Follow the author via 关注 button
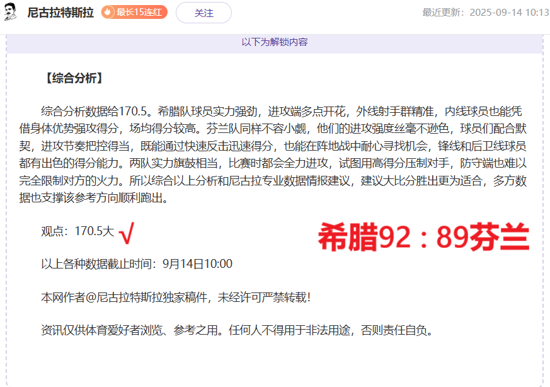 [x=203, y=13]
